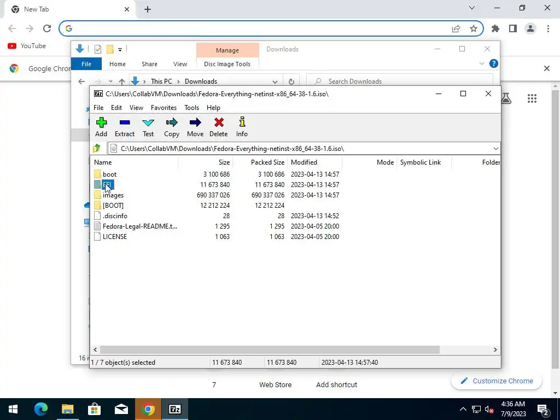Open Chrome three-dot menu
560x420 pixels.
click(548, 28)
